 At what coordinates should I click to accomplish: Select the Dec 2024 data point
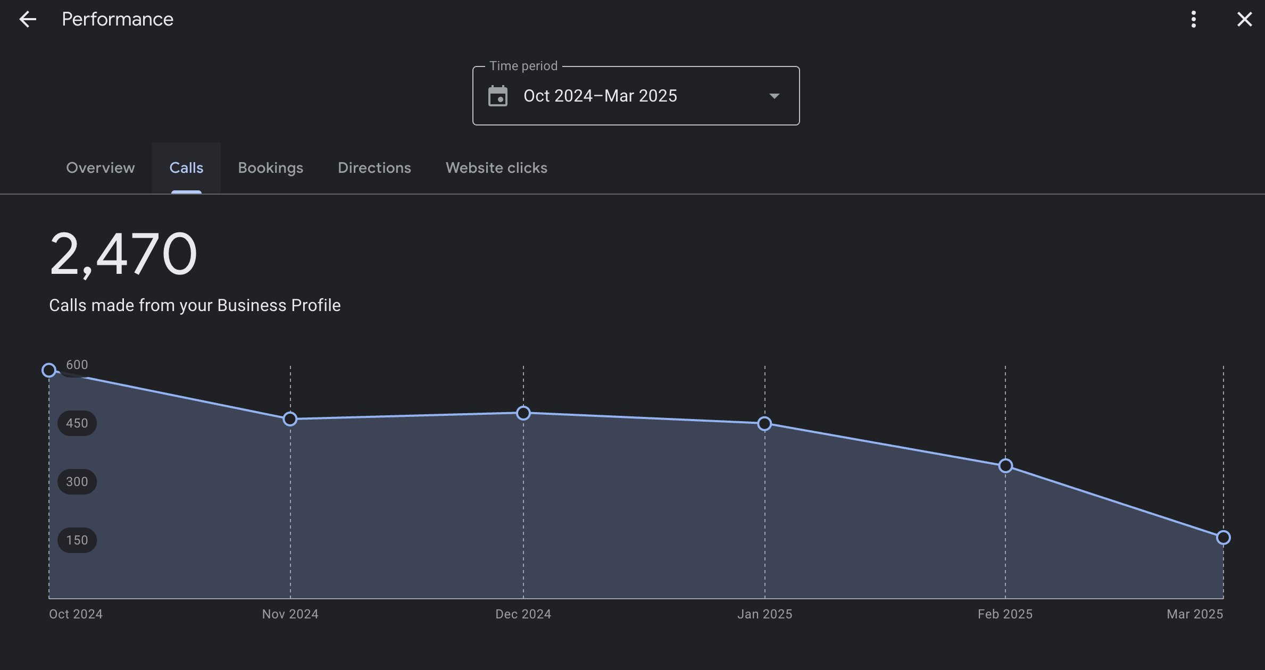(523, 413)
